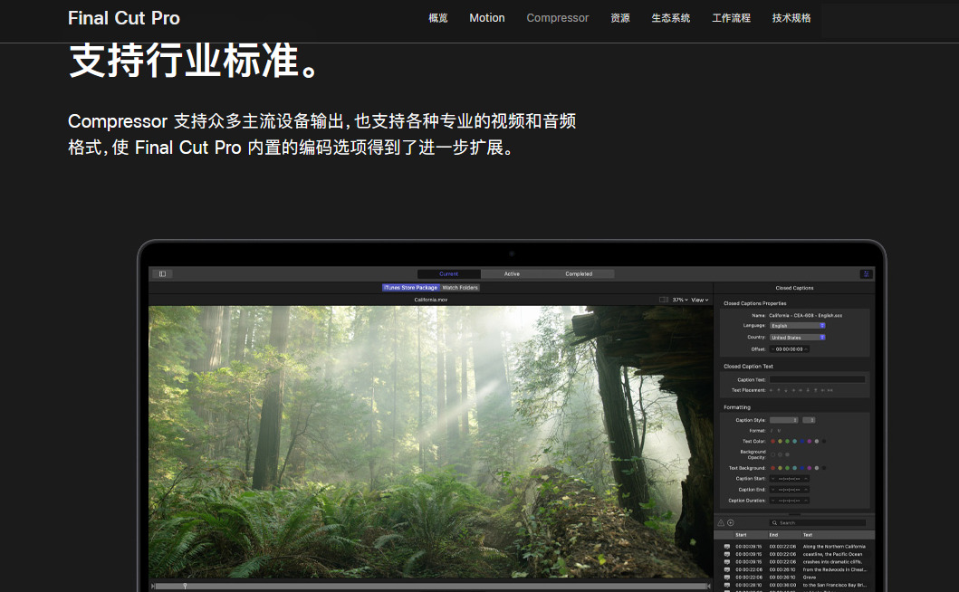Image resolution: width=959 pixels, height=592 pixels.
Task: Click the Caption Text input field
Action: tap(817, 380)
